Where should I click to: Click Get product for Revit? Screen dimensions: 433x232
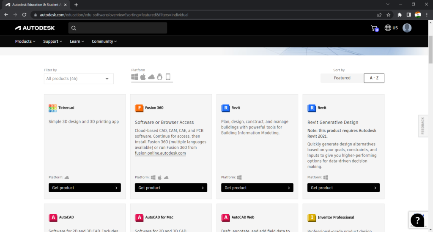(257, 188)
